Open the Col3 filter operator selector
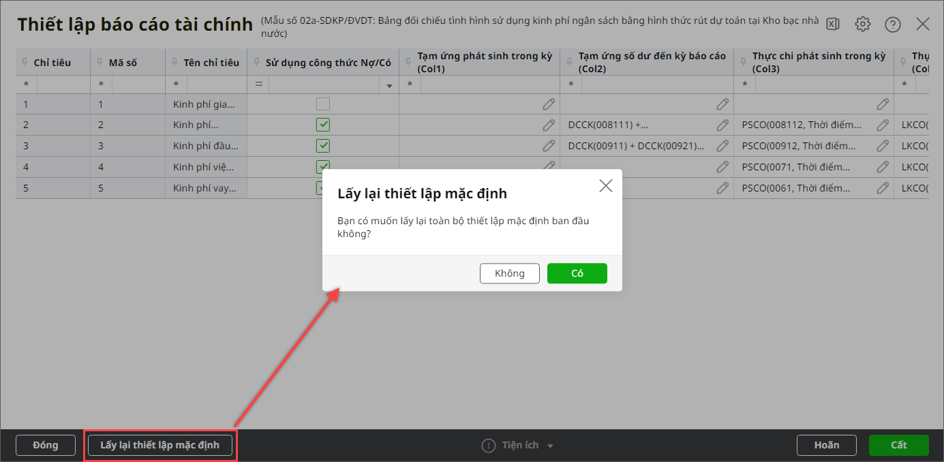 point(745,84)
